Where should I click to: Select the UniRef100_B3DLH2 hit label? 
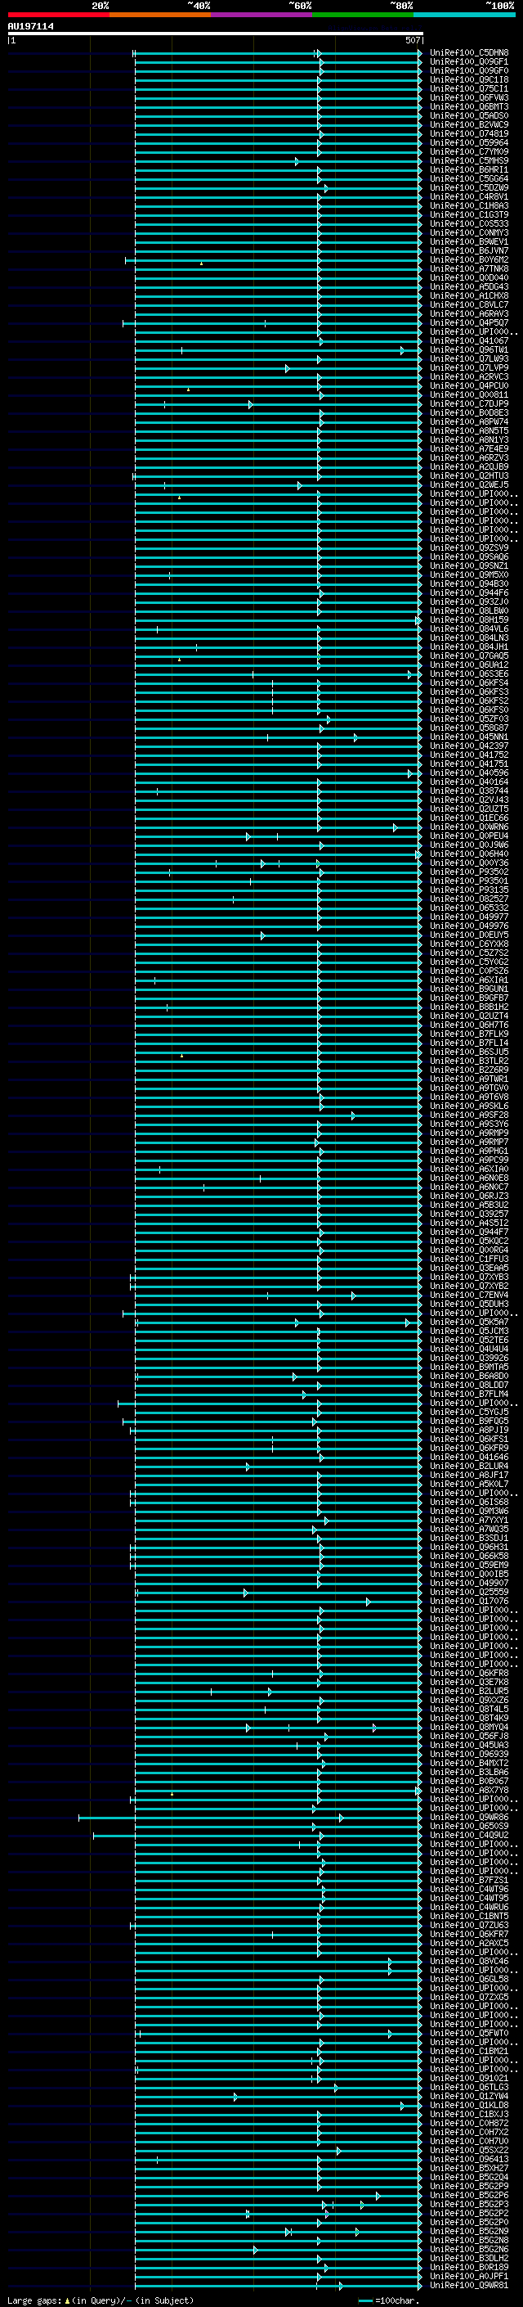[x=468, y=2258]
